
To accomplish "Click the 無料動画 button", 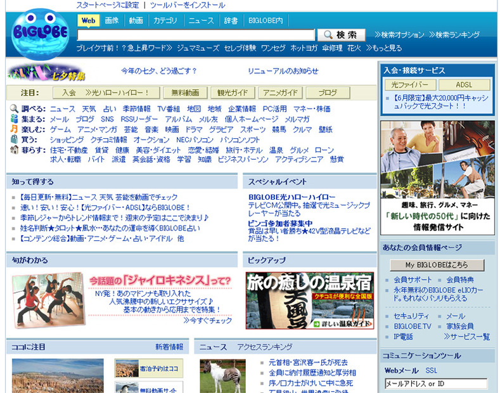I will coord(185,93).
